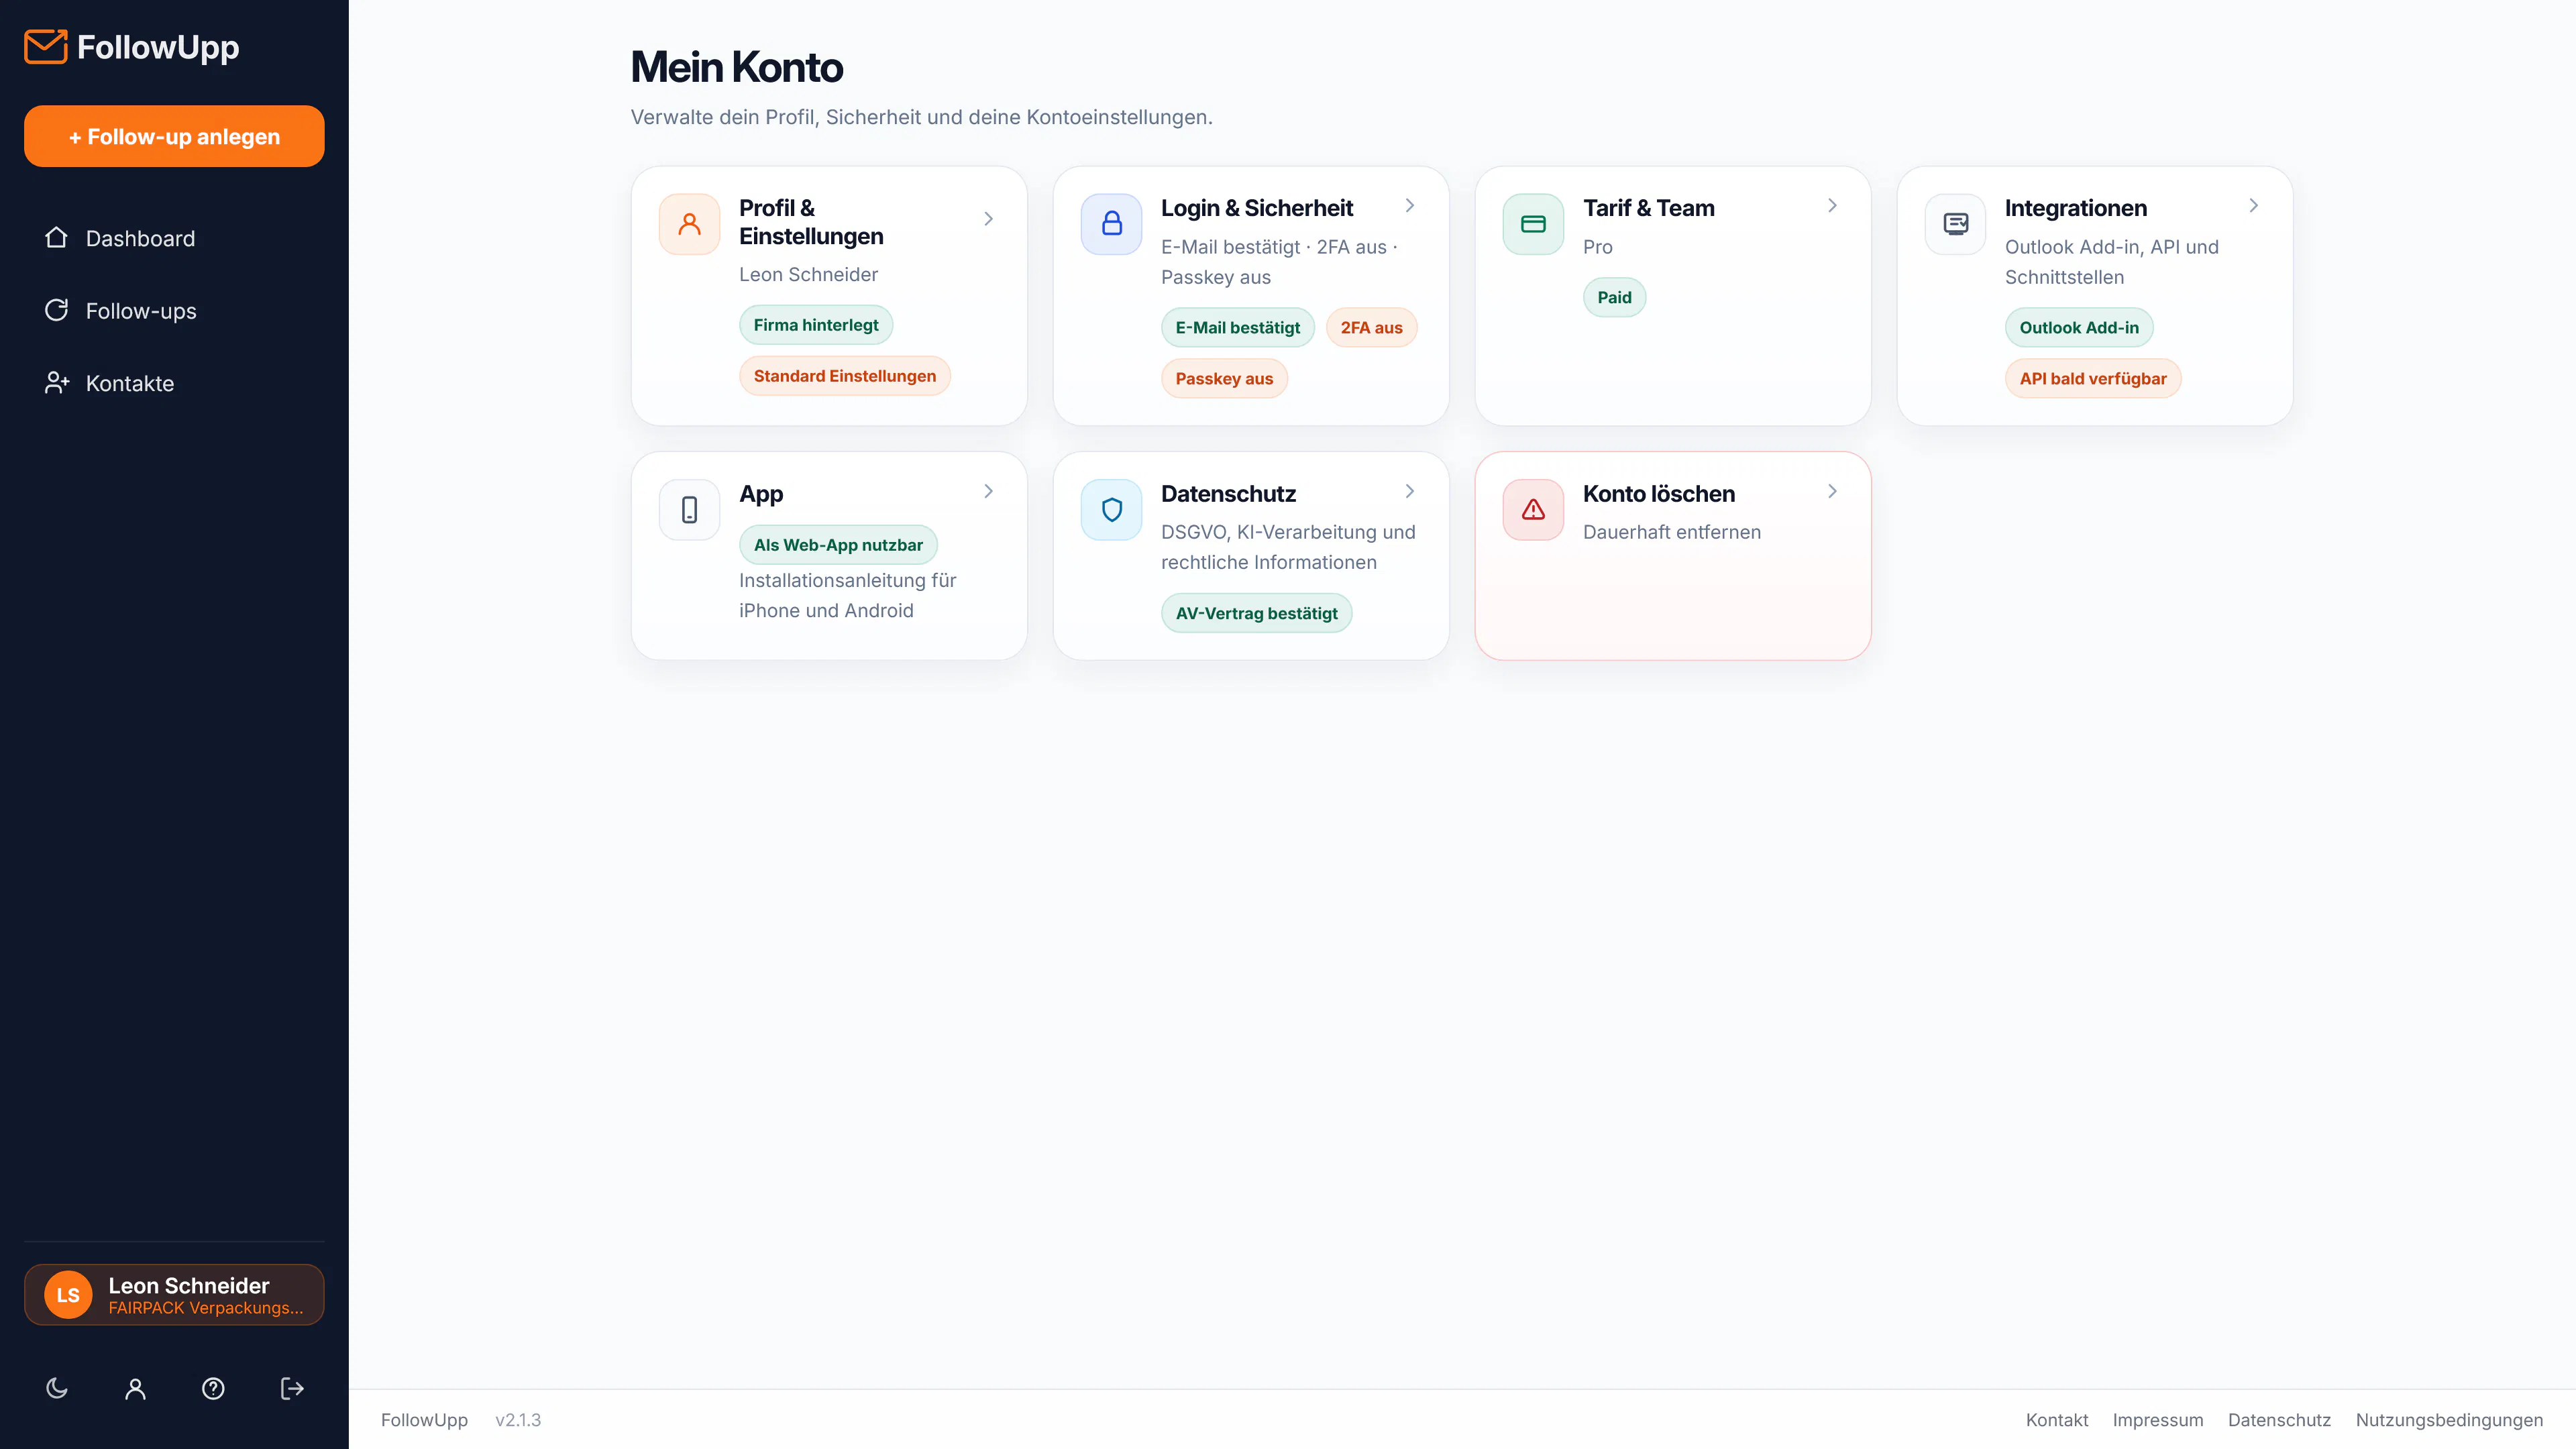This screenshot has width=2576, height=1449.
Task: Click the E-Mail bestätigt badge
Action: pyautogui.click(x=1238, y=328)
